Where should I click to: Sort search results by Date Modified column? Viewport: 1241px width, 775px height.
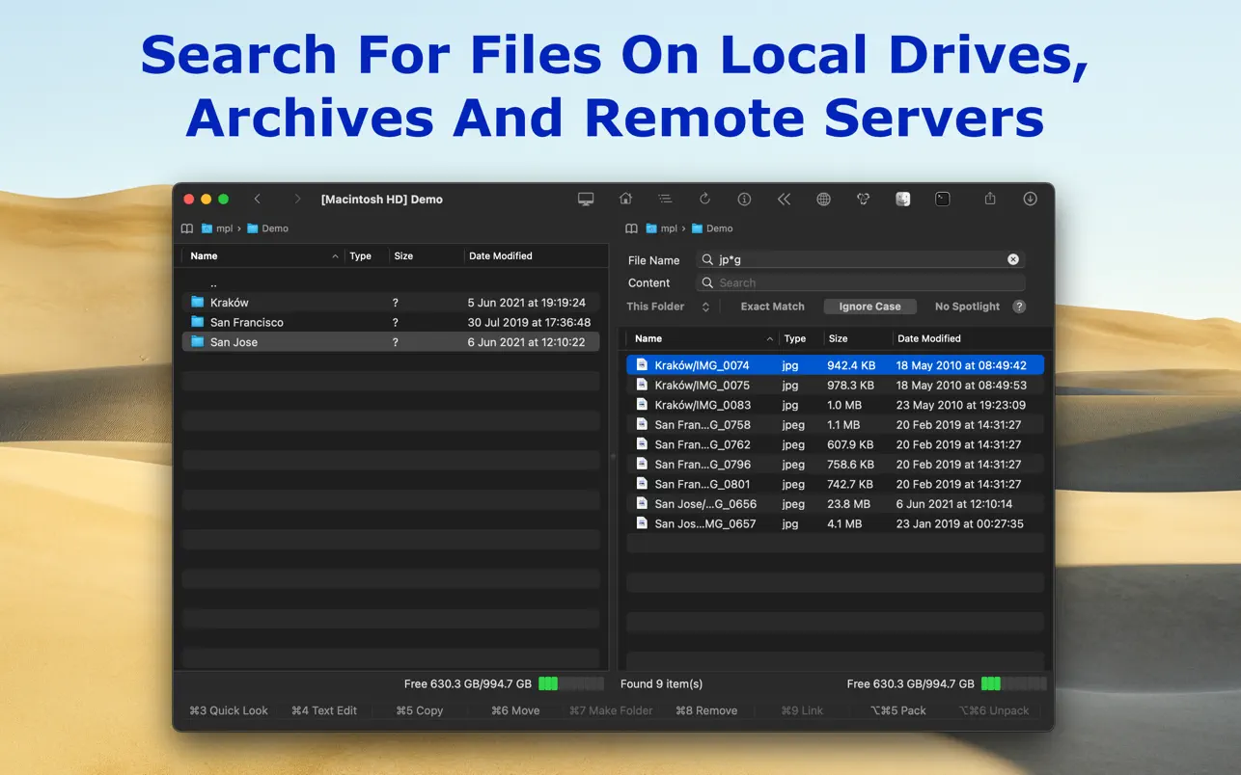tap(928, 339)
